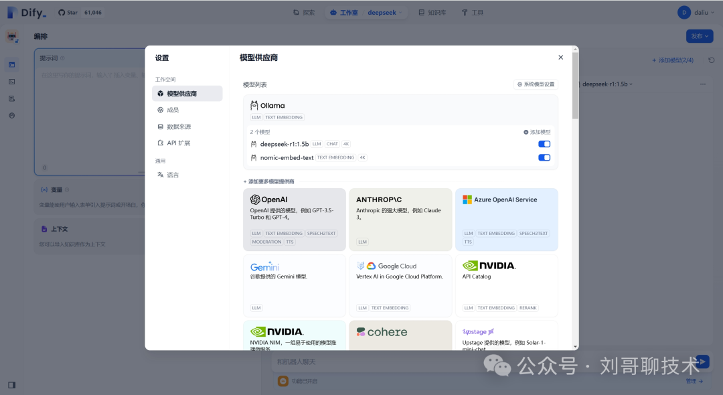The height and width of the screenshot is (395, 723).
Task: Click the 提示词 help icon
Action: point(62,58)
